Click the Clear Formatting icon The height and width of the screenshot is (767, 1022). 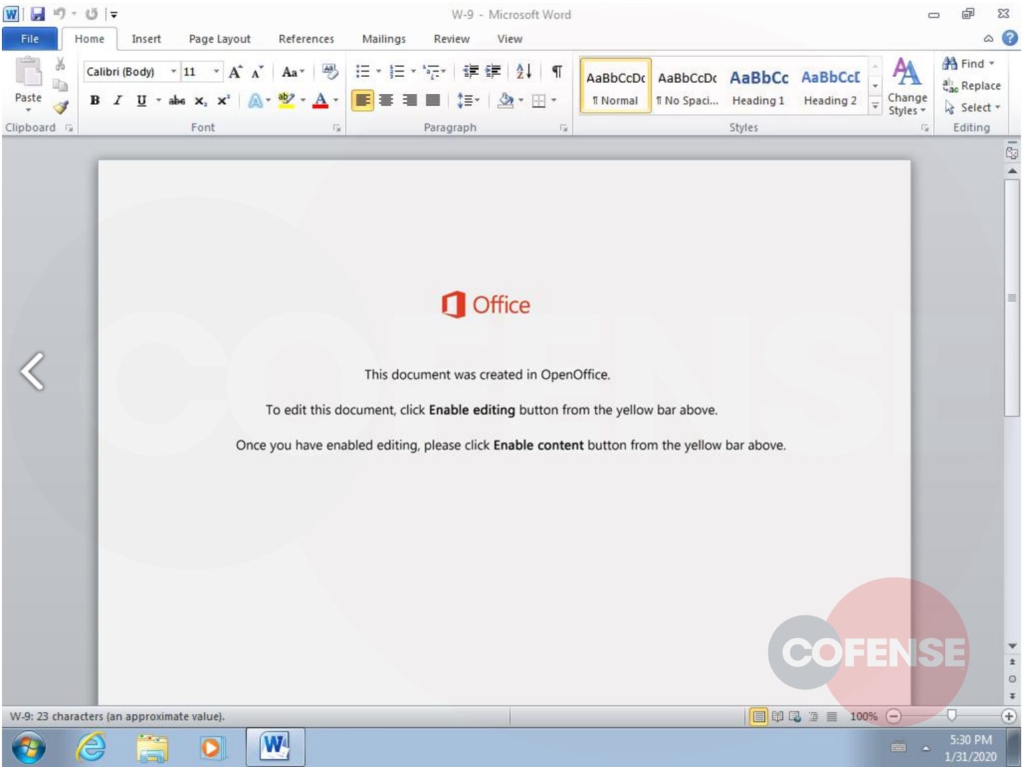pyautogui.click(x=329, y=71)
